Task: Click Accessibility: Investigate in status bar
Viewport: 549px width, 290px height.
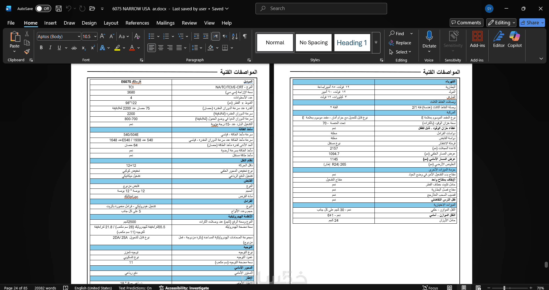Action: pos(184,288)
